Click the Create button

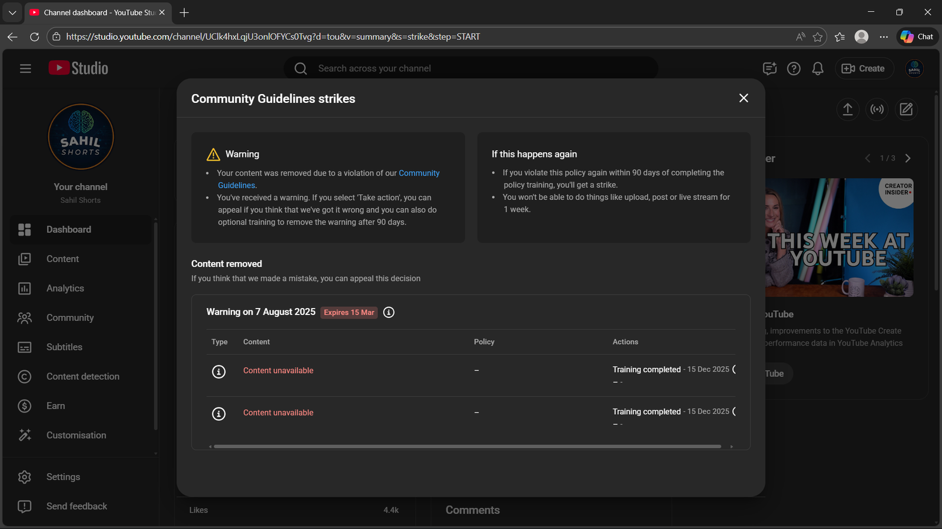tap(864, 69)
